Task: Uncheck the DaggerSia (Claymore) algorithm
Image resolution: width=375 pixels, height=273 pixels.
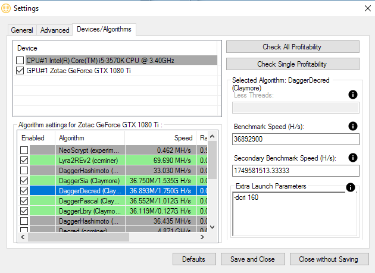Action: click(24, 180)
